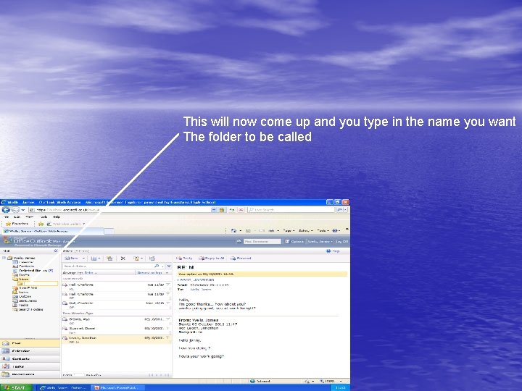The image size is (522, 391).
Task: Click the Reply button in reading pane
Action: coord(184,258)
